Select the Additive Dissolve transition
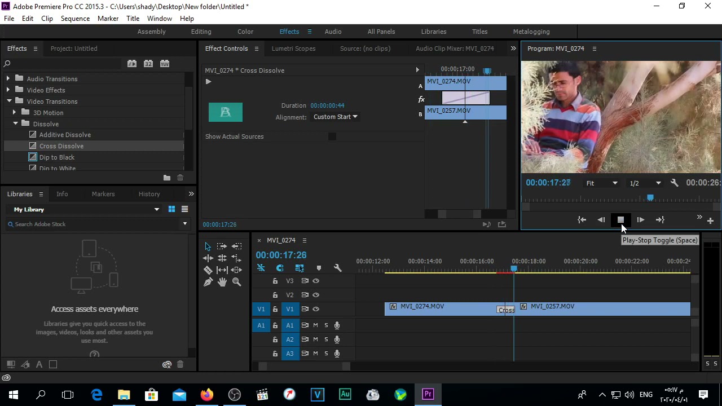This screenshot has width=722, height=406. coord(65,135)
